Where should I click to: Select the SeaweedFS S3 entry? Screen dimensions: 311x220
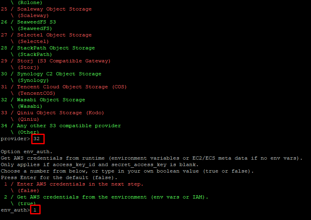(x=36, y=22)
